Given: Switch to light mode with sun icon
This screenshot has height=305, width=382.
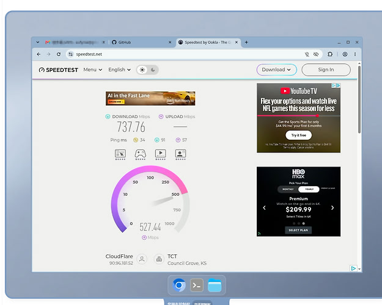Looking at the screenshot, I should (x=142, y=70).
